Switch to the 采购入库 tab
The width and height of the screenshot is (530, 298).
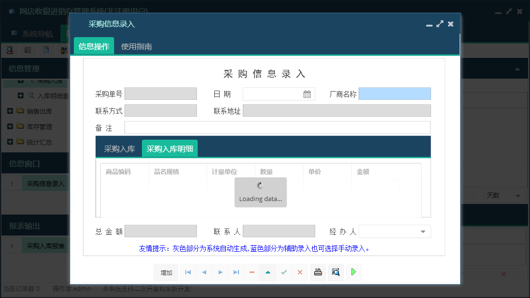click(119, 149)
